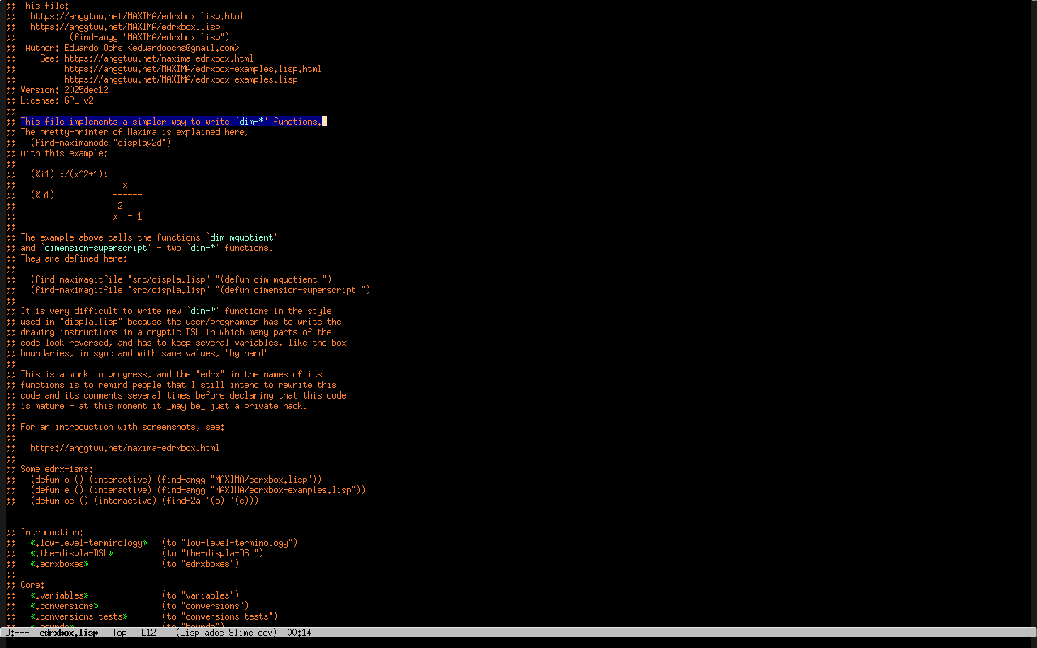Open the MAXIMA/edrxbox.lisp.html URL at the top

[x=136, y=16]
